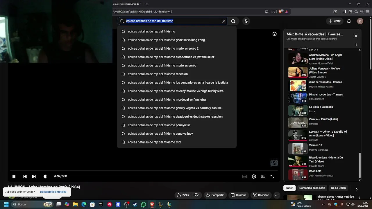Select 'Contenido de la serie' chip
This screenshot has height=209, width=372.
coord(312,188)
